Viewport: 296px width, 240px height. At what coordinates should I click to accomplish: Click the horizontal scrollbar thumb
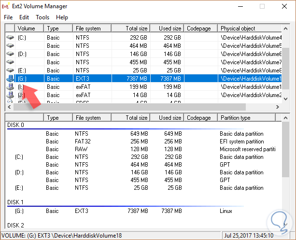pos(129,107)
